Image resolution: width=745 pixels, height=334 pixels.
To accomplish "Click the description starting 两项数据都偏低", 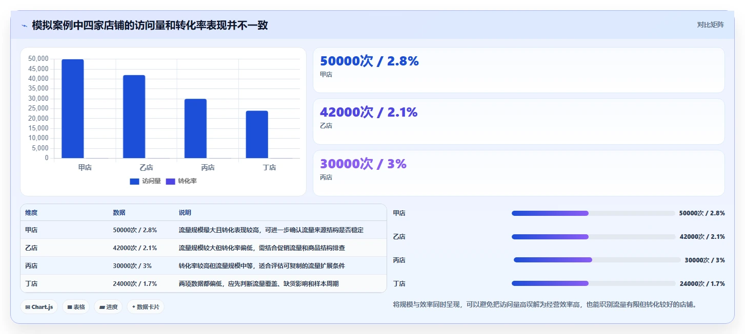I will pyautogui.click(x=258, y=284).
